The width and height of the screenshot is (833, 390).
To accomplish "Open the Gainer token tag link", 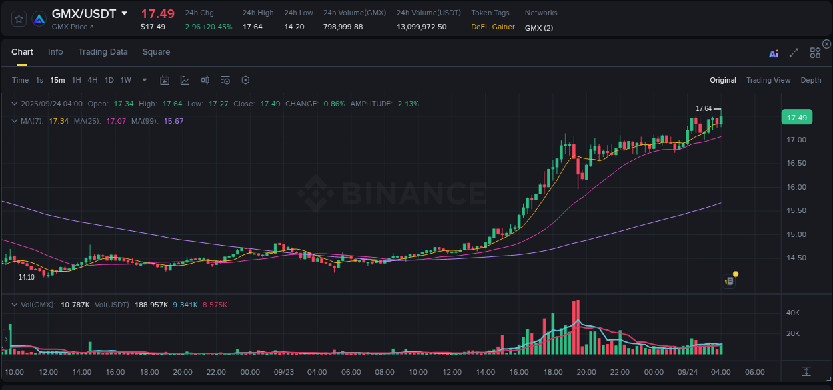I will coord(503,27).
